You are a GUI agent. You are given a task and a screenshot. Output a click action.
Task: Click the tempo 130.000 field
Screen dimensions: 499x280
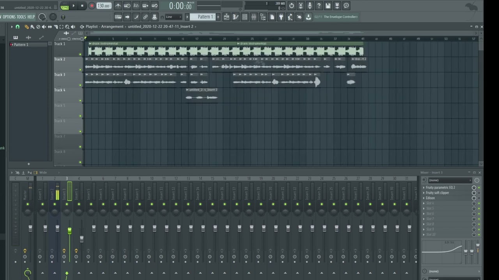pos(103,6)
